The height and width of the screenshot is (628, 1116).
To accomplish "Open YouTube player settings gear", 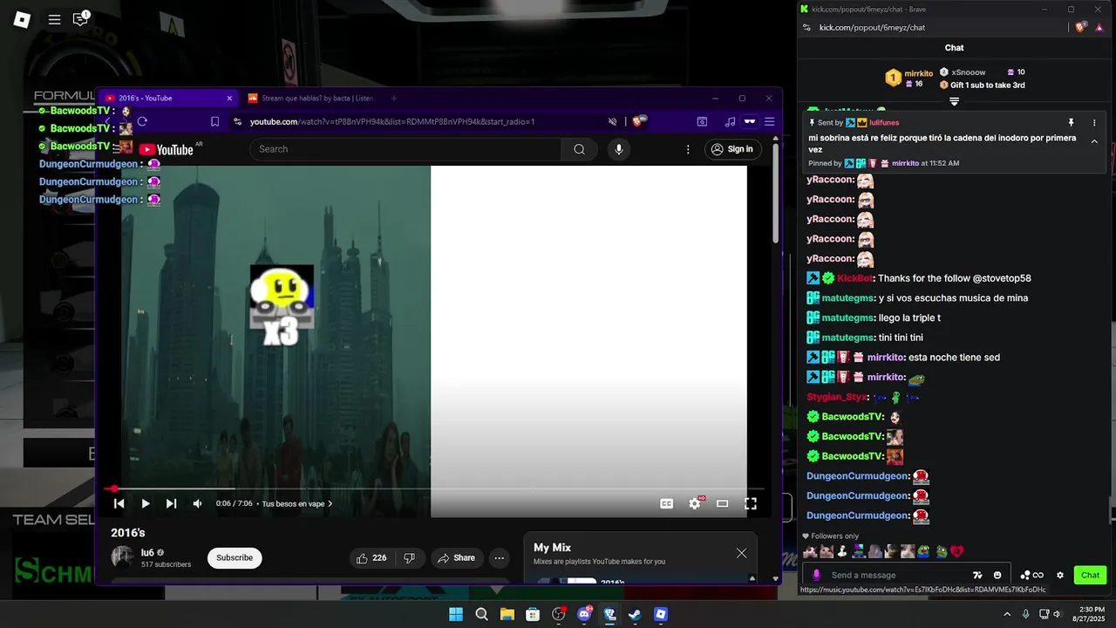I will [695, 503].
